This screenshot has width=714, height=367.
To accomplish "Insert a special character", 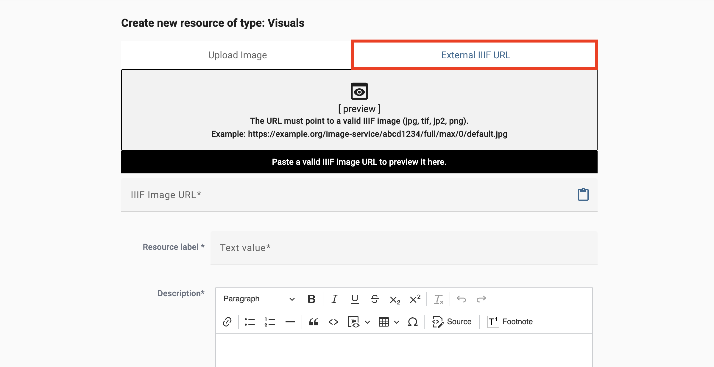I will pos(412,321).
